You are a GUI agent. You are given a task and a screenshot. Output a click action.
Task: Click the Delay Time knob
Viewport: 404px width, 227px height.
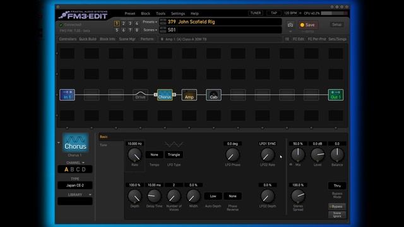click(154, 196)
